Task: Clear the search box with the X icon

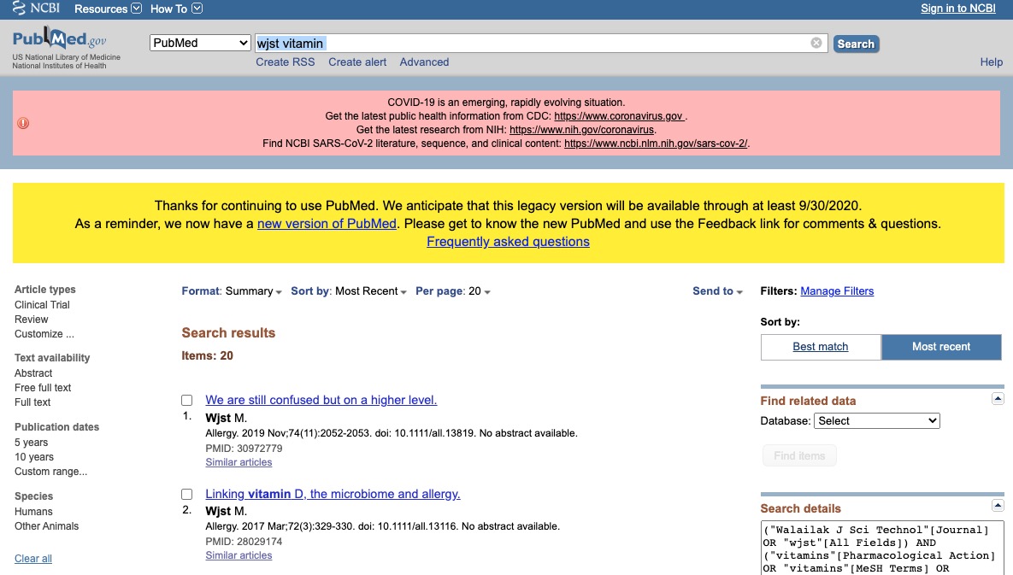Action: point(816,43)
